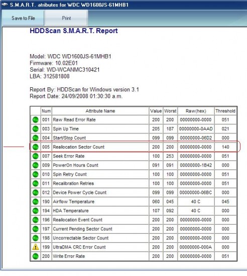Click value 107 in HDA Temperature row

156,211
